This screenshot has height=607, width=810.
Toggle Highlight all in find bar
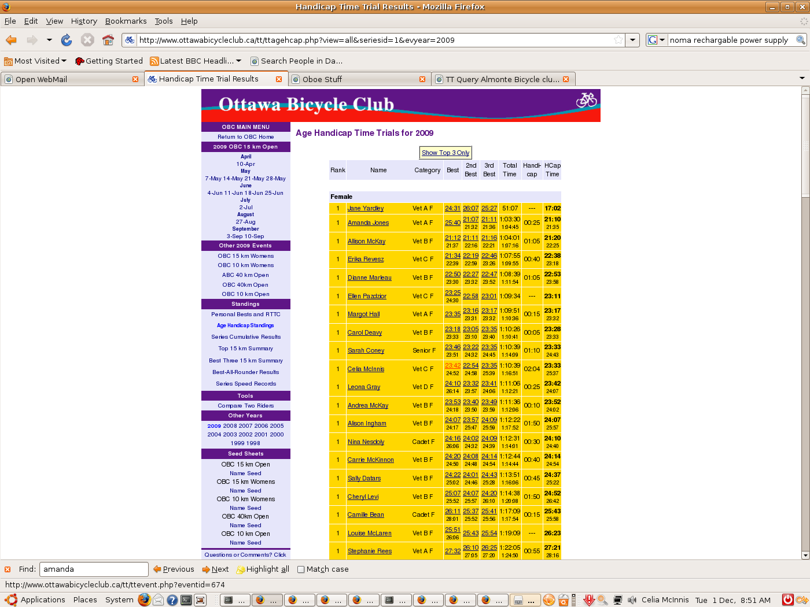click(263, 569)
